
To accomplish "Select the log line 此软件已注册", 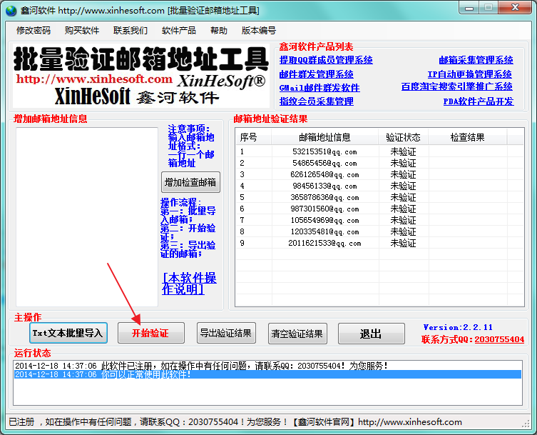I will 267,366.
